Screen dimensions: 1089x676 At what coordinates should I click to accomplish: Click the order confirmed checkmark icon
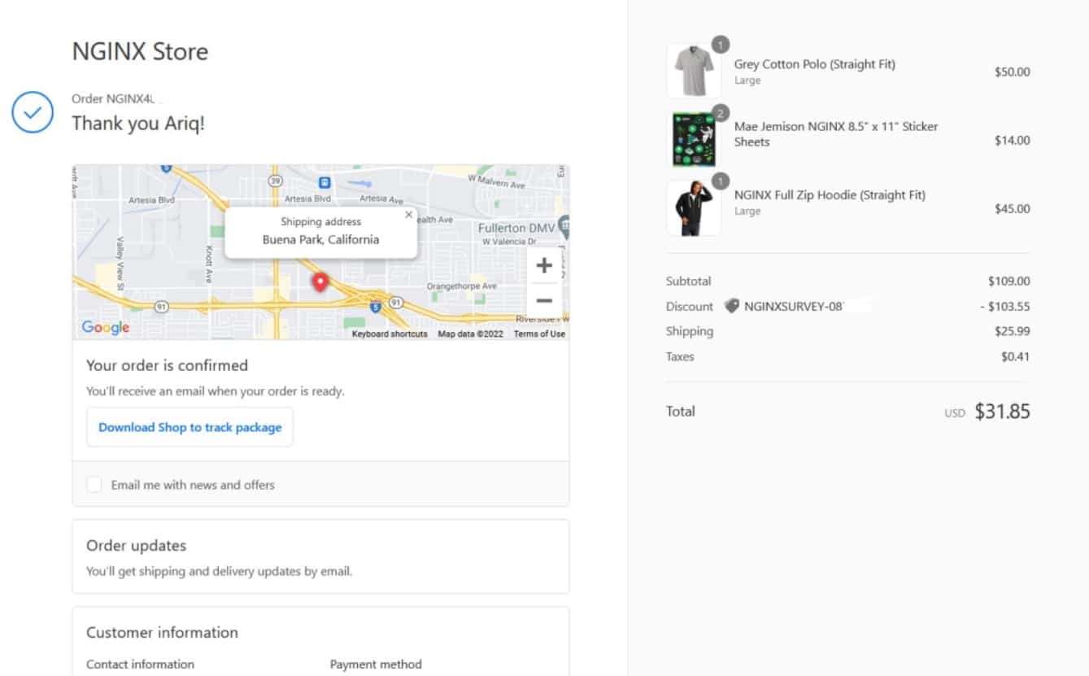[x=32, y=112]
